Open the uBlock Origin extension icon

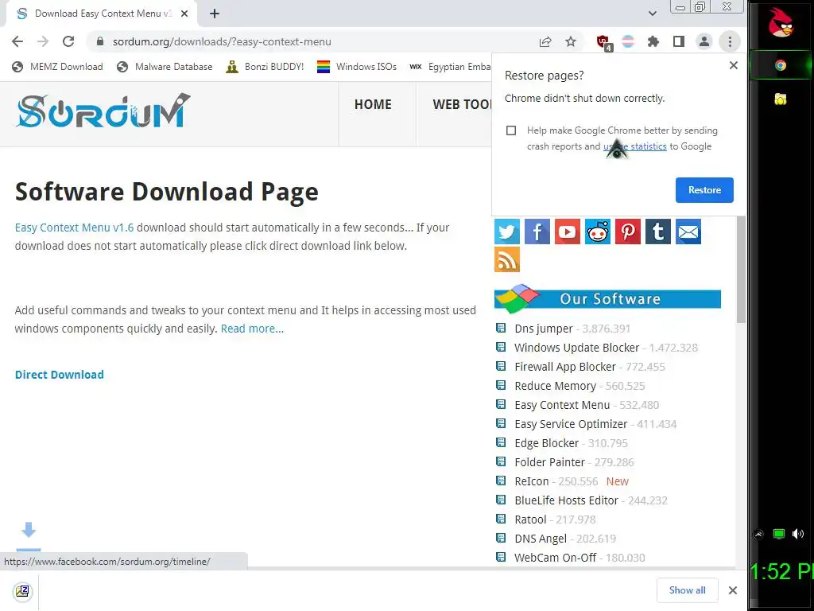pos(604,42)
